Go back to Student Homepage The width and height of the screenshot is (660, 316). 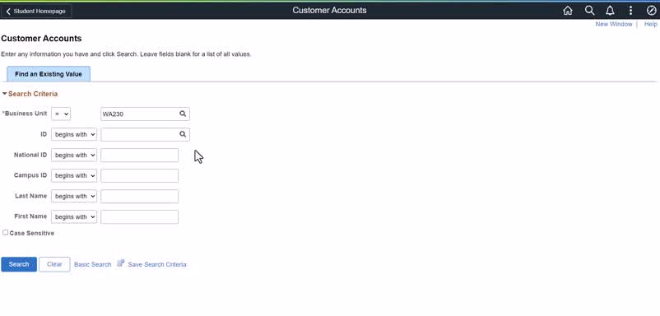pyautogui.click(x=36, y=12)
